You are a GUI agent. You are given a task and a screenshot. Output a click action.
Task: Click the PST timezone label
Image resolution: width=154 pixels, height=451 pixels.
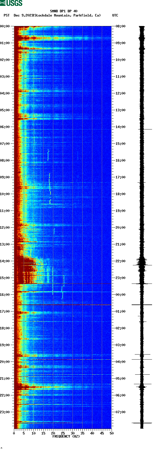click(7, 15)
